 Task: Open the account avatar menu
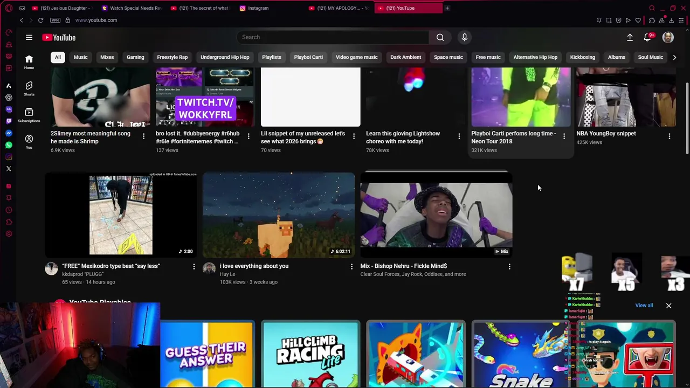[x=668, y=37]
